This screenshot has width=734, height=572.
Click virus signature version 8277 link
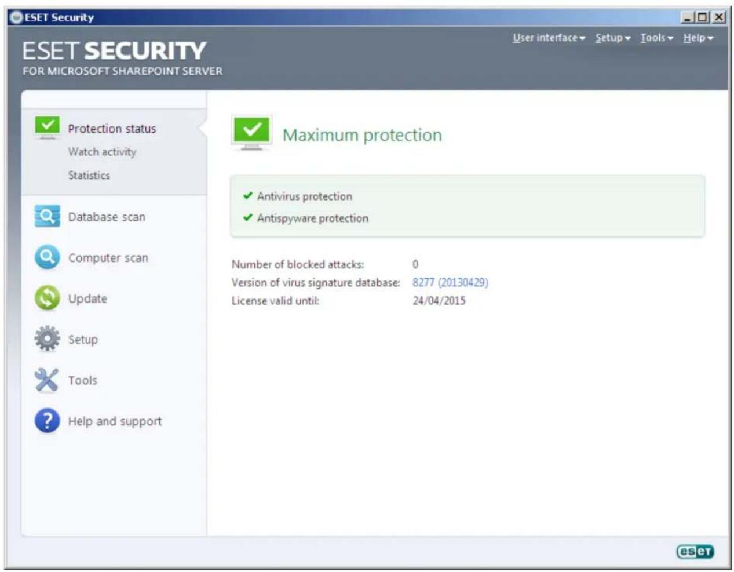point(450,282)
